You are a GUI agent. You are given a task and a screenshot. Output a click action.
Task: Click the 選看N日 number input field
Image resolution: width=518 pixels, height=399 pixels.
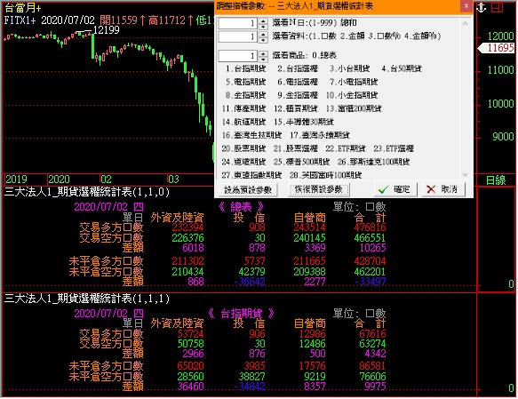(238, 23)
